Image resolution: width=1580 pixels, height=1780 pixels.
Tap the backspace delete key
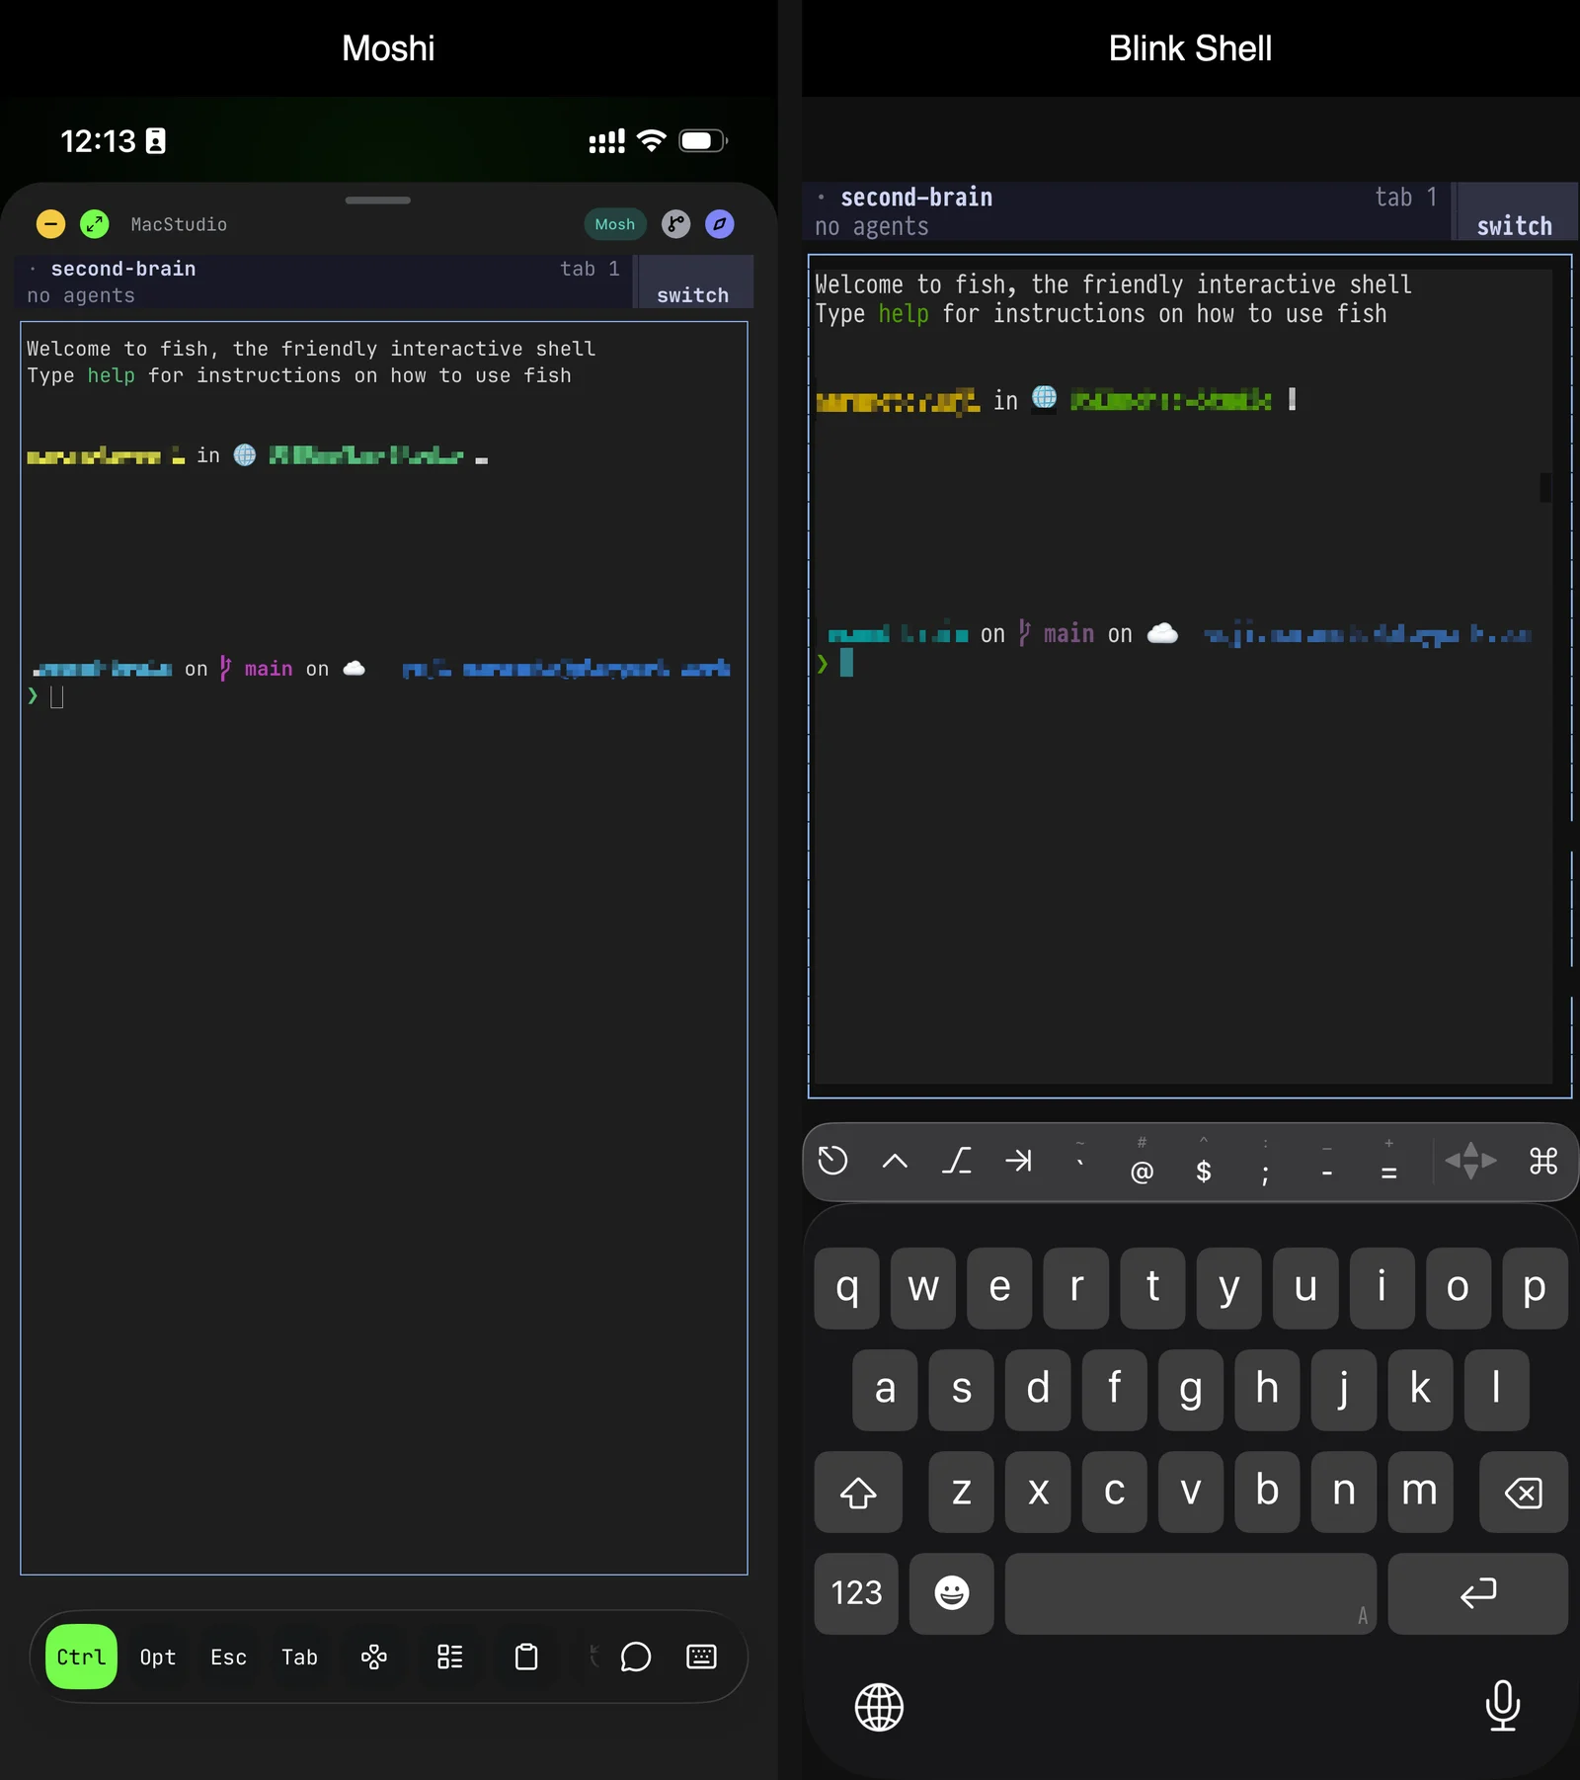(x=1523, y=1492)
